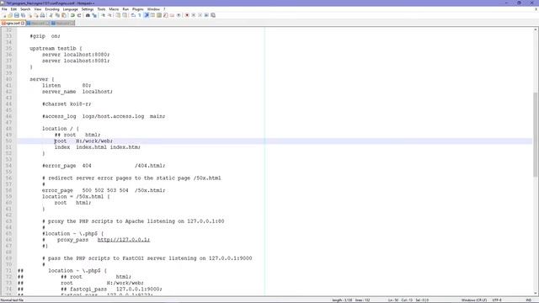Viewport: 539px width, 303px height.
Task: Click the 'index index.html index.htm;' line
Action: click(98, 147)
